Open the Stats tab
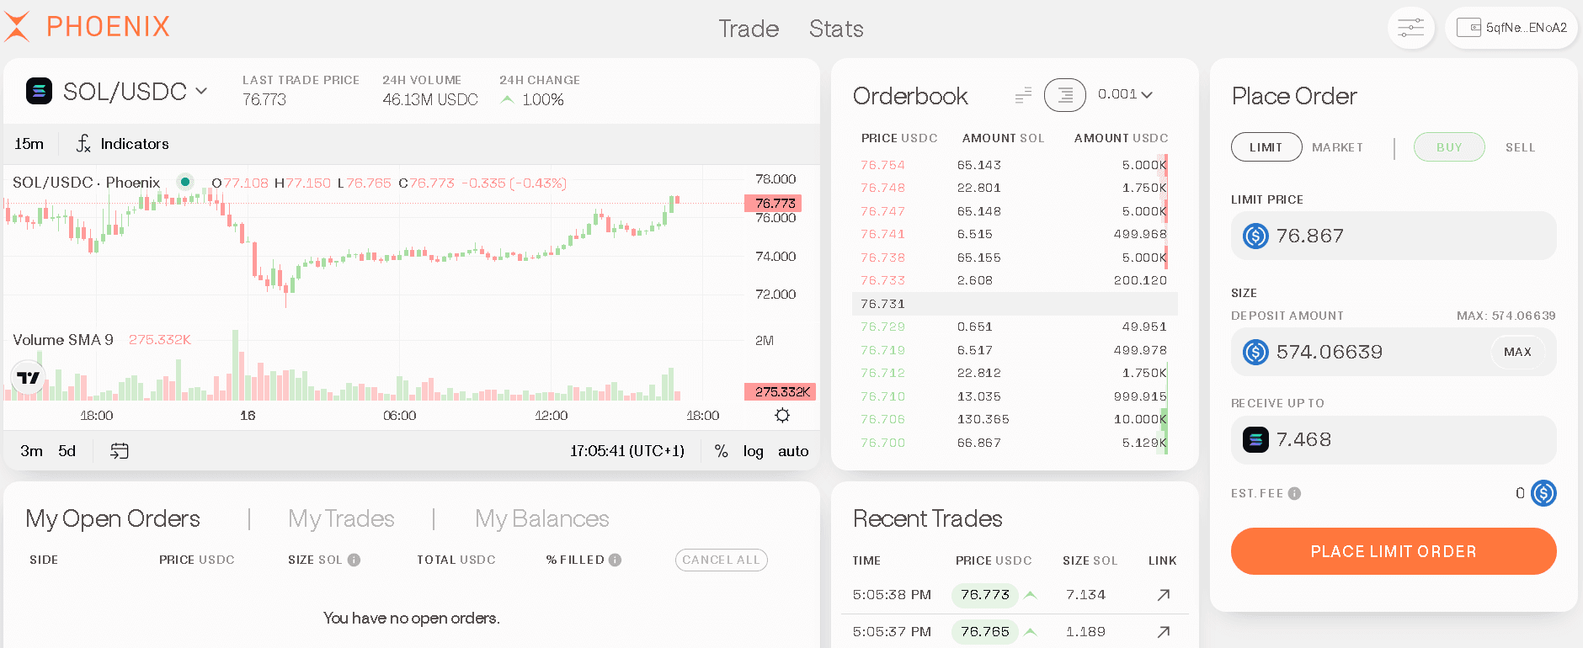 (x=836, y=29)
